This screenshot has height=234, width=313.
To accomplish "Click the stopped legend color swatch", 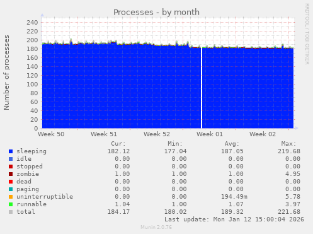I will tap(11, 167).
